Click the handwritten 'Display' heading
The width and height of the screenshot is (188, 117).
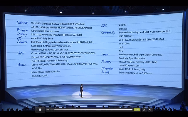click(22, 34)
